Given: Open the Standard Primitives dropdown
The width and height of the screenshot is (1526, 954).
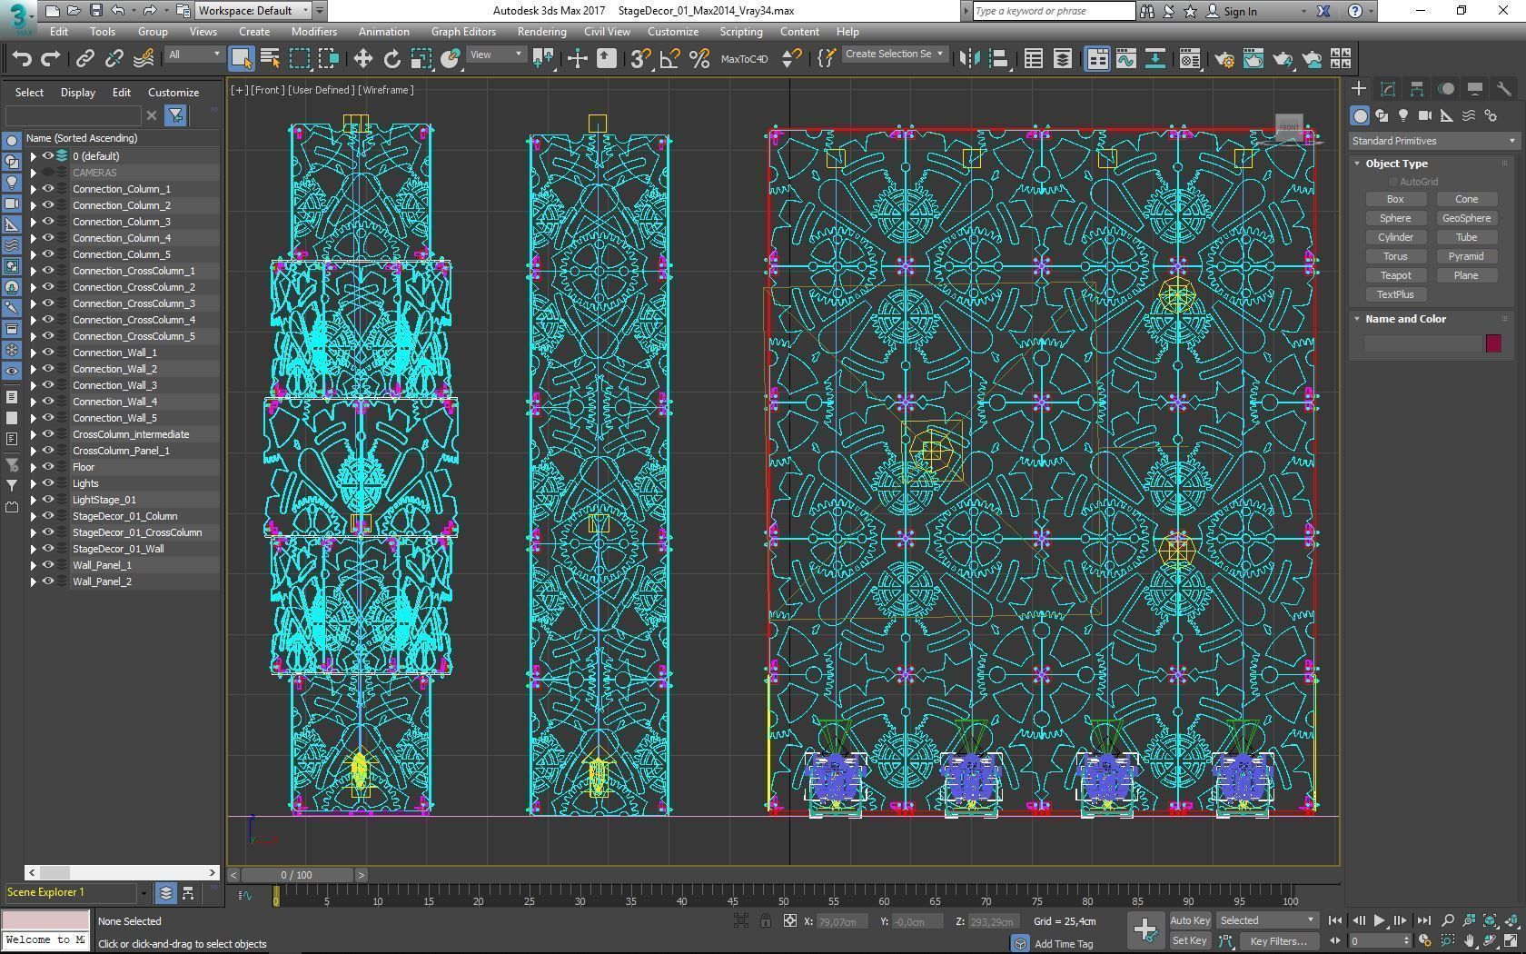Looking at the screenshot, I should pyautogui.click(x=1433, y=141).
